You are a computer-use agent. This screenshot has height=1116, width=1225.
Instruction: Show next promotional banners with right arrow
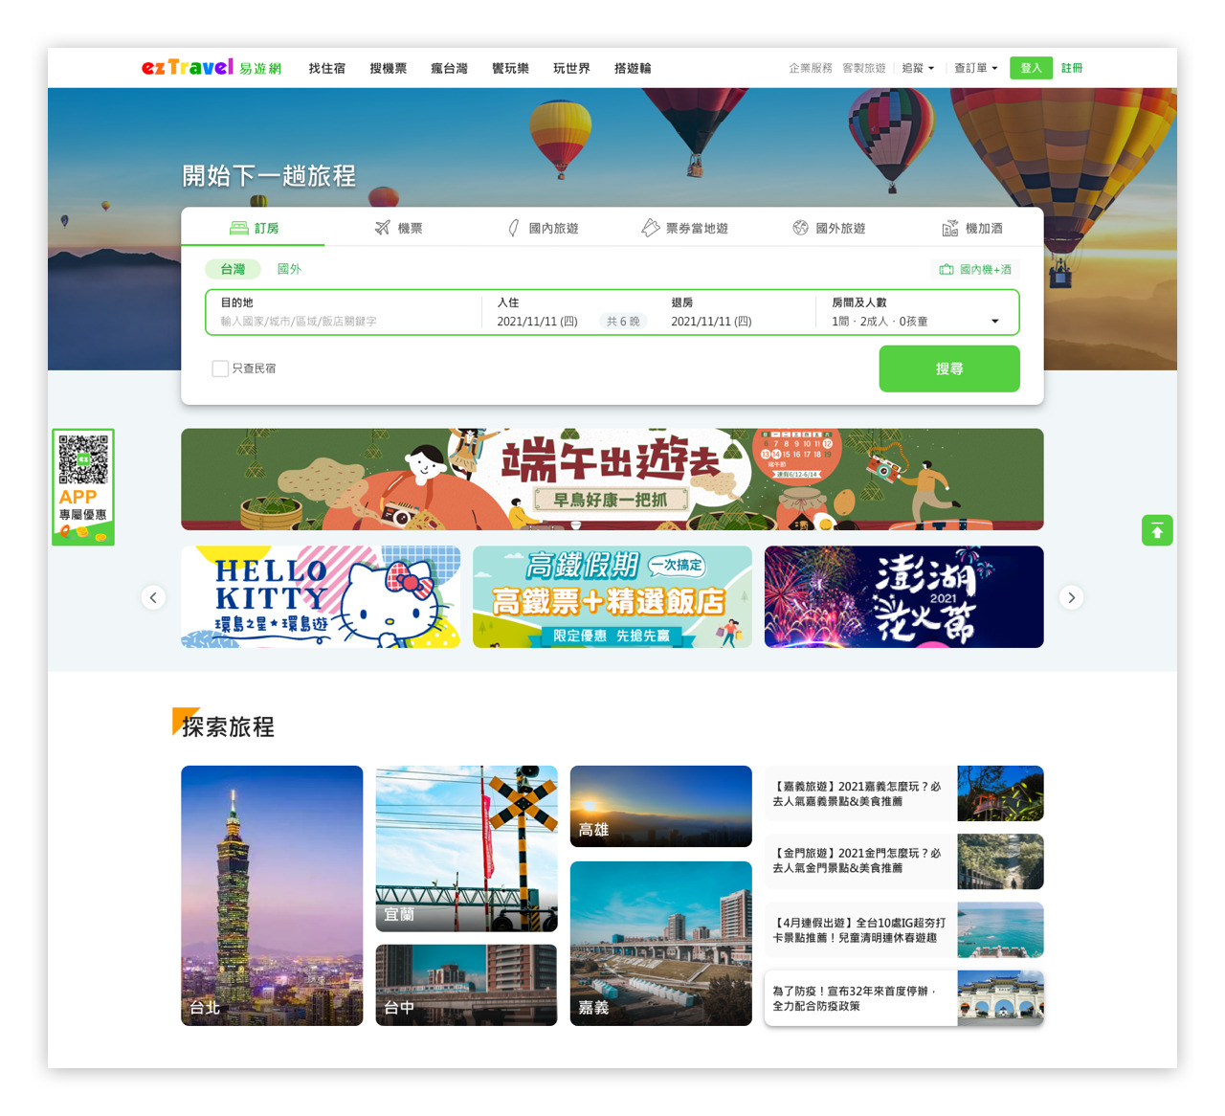1071,597
